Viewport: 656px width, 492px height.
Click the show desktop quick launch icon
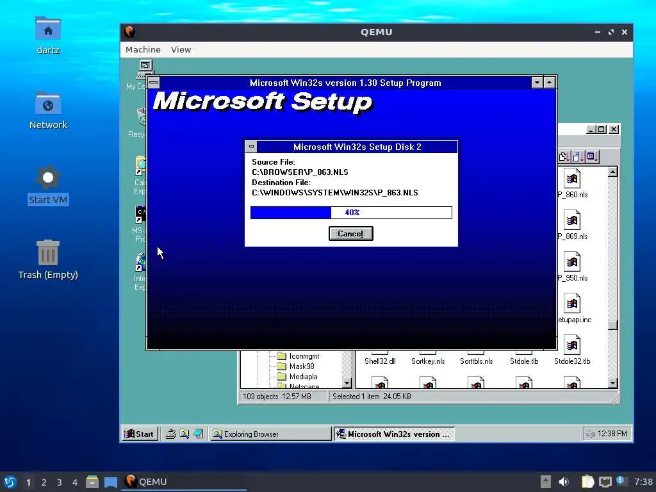[198, 434]
